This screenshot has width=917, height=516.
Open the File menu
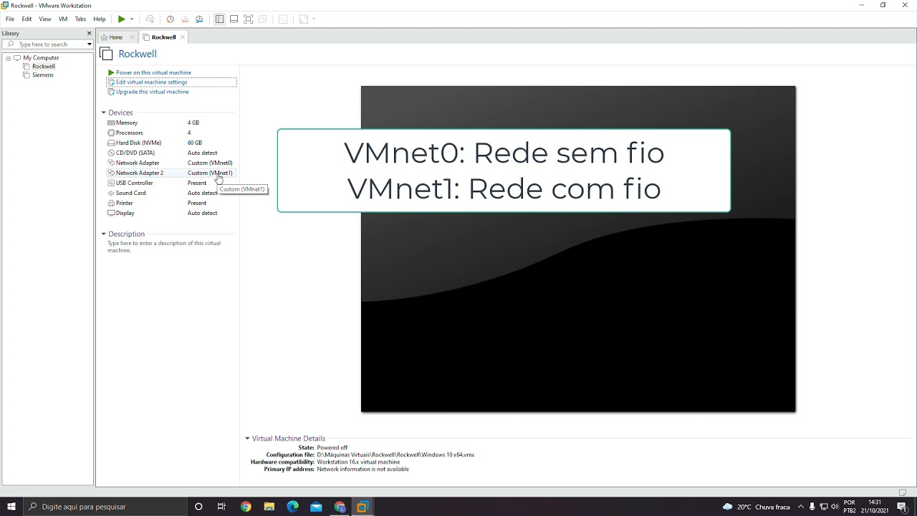coord(10,19)
